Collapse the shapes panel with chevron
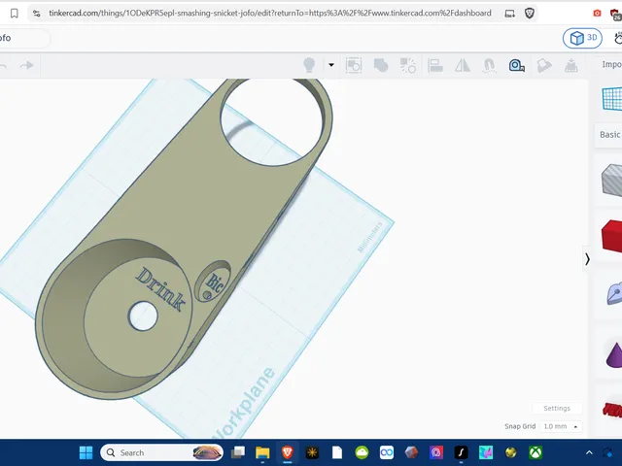622x466 pixels. (587, 259)
